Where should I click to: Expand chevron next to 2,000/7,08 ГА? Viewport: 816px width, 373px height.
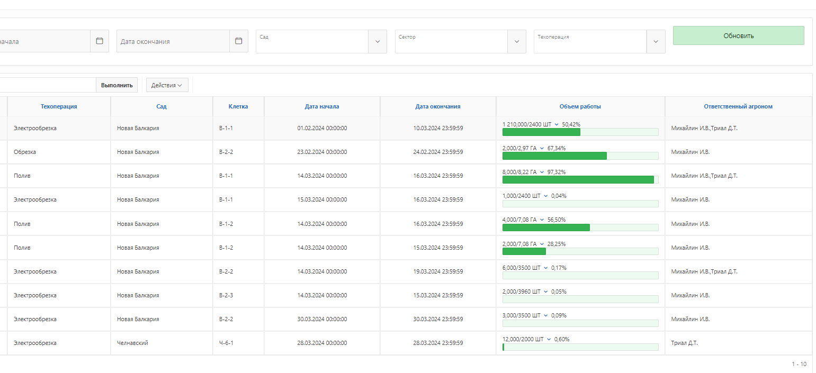tap(542, 244)
